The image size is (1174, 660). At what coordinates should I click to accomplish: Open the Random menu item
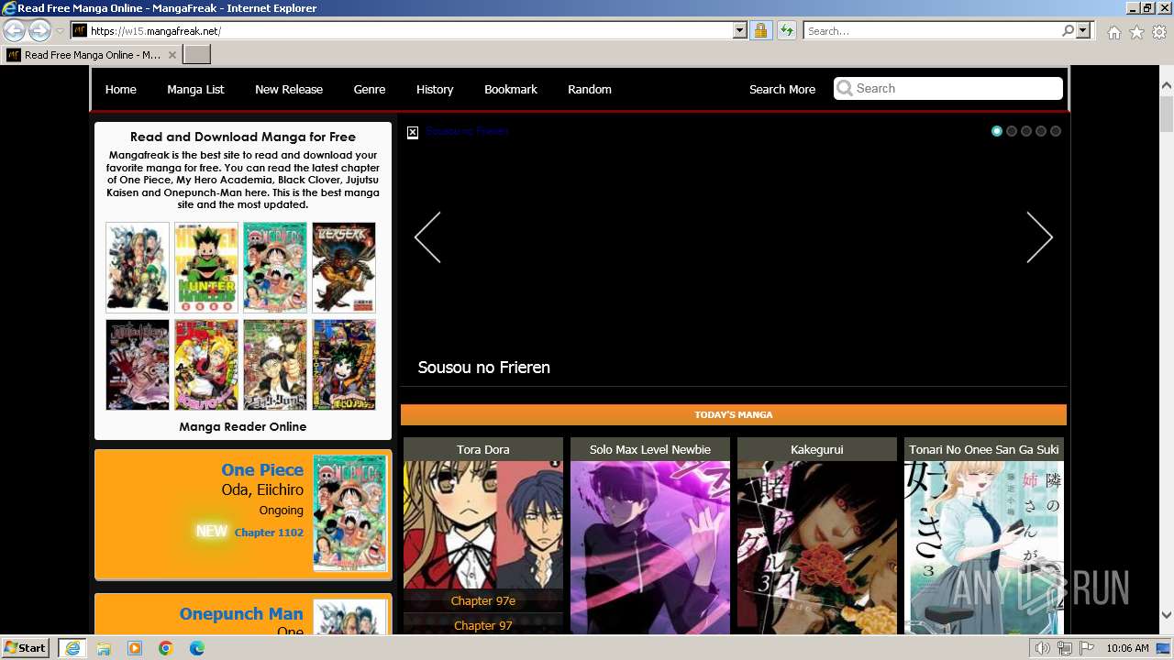pos(590,89)
